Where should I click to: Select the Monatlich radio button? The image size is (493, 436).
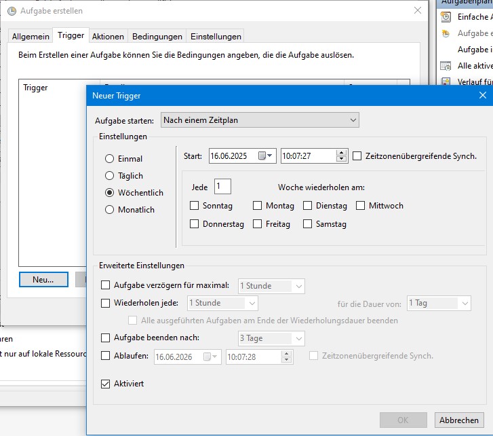[x=109, y=210]
